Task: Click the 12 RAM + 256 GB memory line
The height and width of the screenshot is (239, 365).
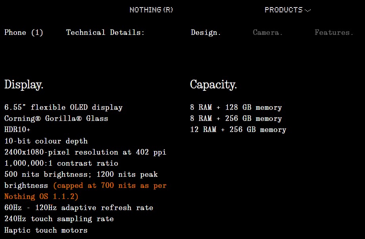Action: pyautogui.click(x=238, y=130)
